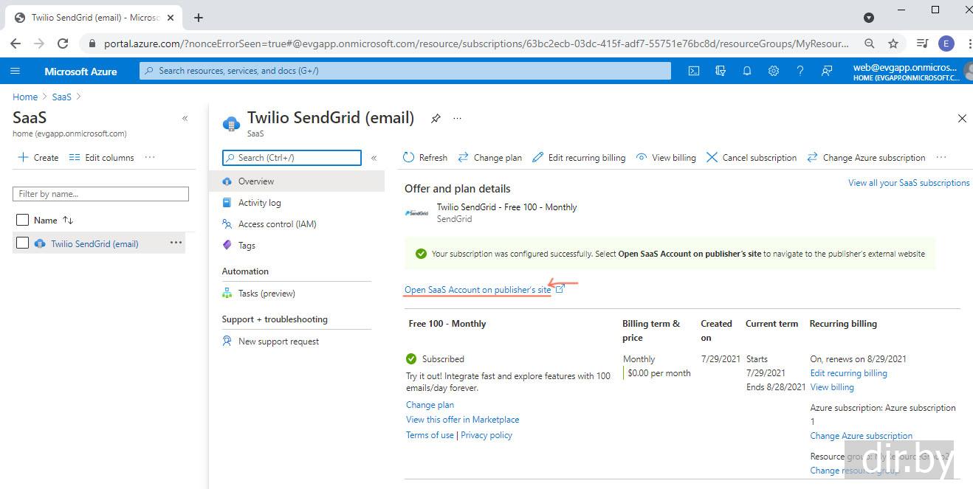The width and height of the screenshot is (973, 489).
Task: Open the command bar overflow ellipsis
Action: click(941, 158)
